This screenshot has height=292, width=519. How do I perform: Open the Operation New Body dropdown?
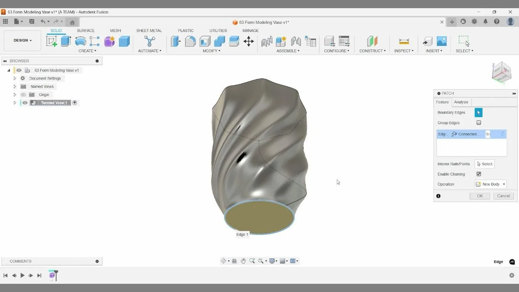tap(490, 184)
